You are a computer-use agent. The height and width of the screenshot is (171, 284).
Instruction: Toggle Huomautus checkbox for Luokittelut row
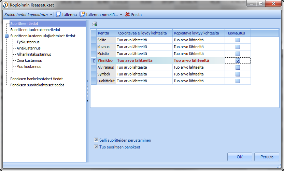238,81
